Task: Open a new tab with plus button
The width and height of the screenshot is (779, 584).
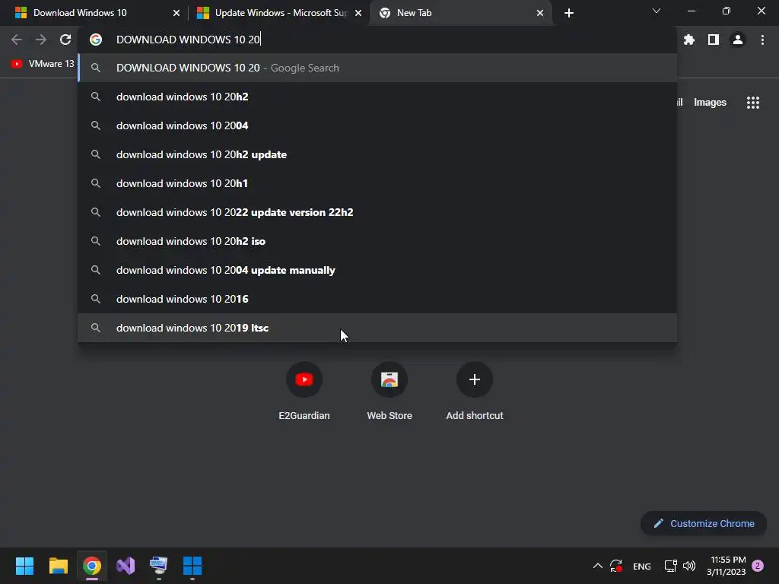Action: pos(569,13)
